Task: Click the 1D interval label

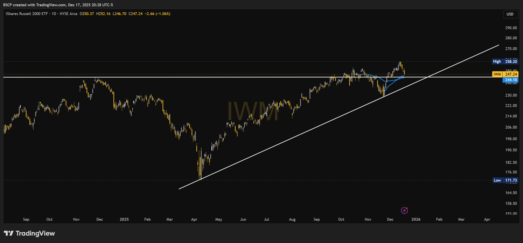Action: point(54,14)
